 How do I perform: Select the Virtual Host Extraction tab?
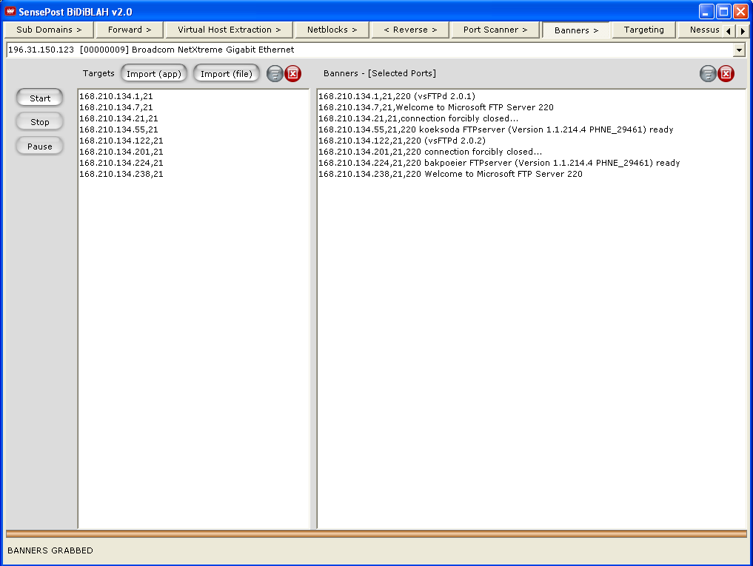(229, 30)
